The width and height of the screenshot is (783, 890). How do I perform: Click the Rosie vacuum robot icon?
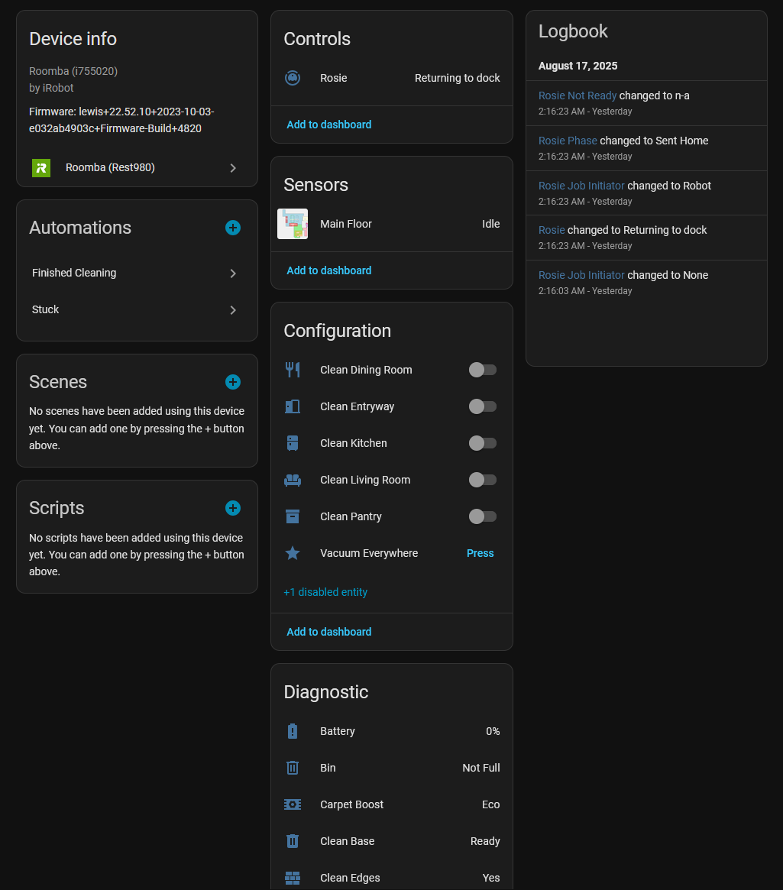293,78
